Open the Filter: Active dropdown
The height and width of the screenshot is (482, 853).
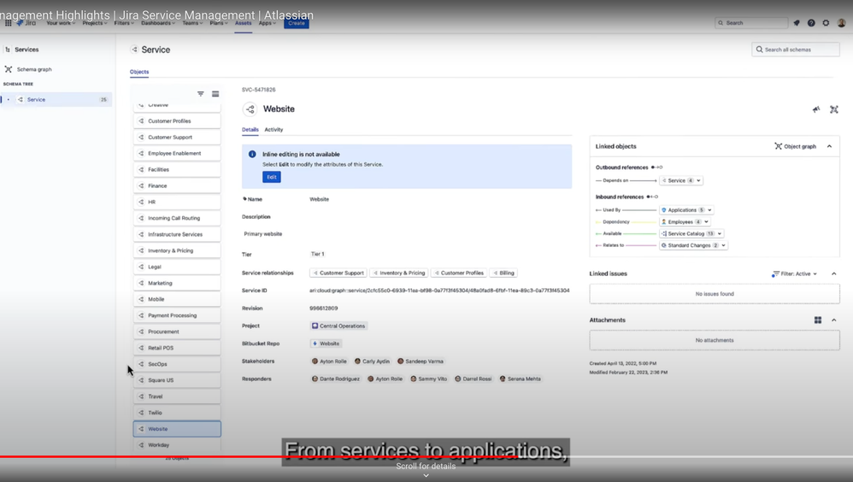pyautogui.click(x=794, y=273)
